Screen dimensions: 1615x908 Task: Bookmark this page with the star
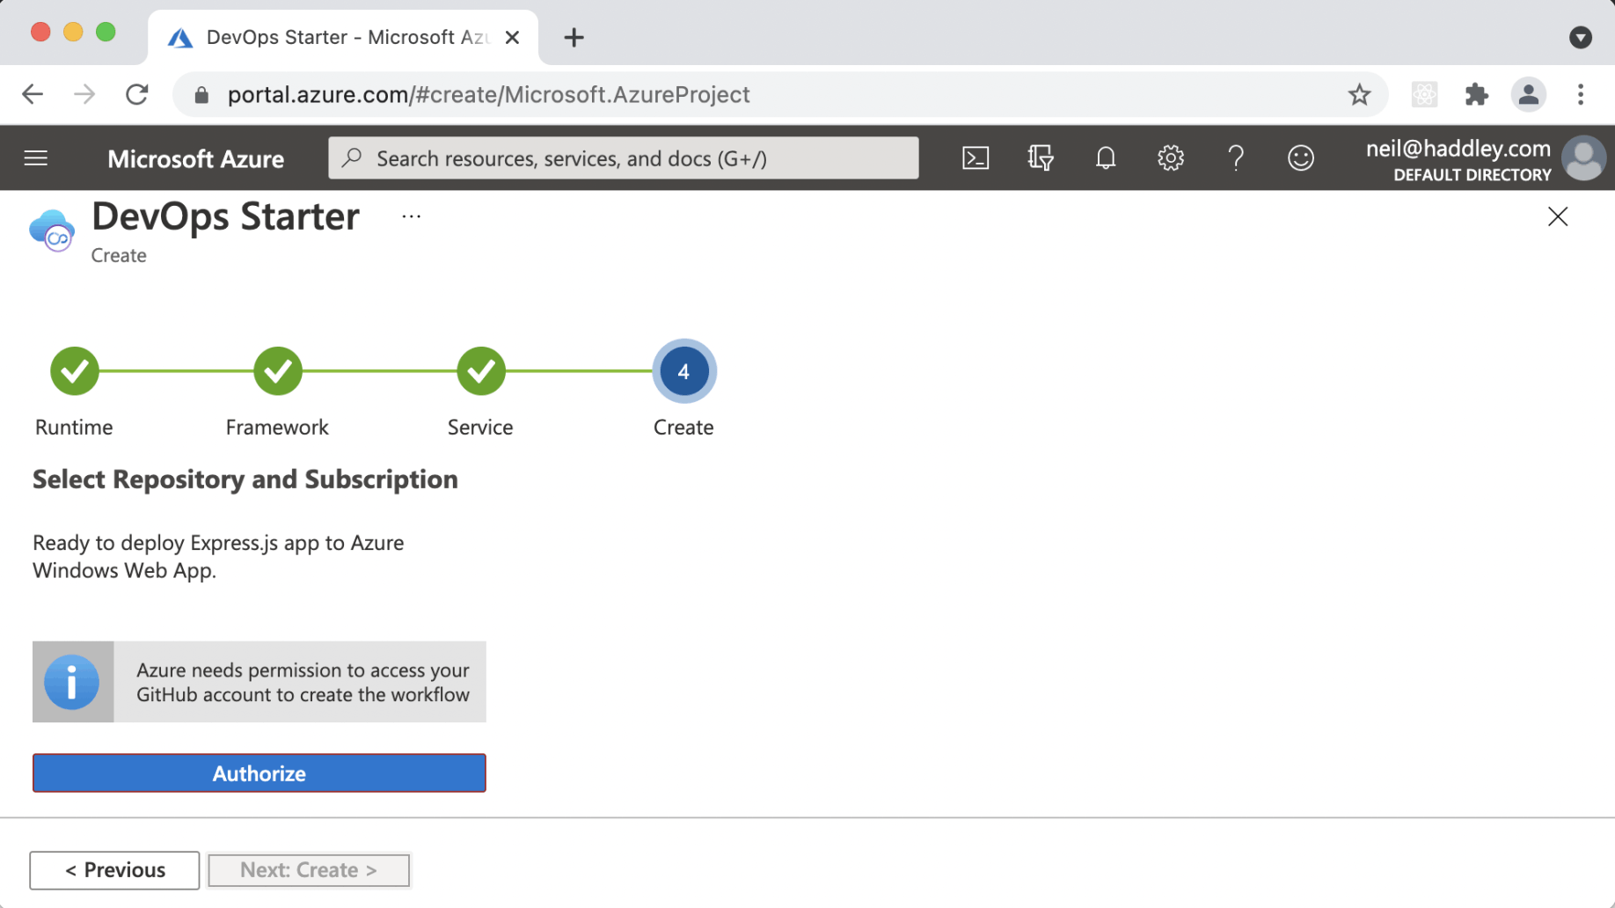1359,94
